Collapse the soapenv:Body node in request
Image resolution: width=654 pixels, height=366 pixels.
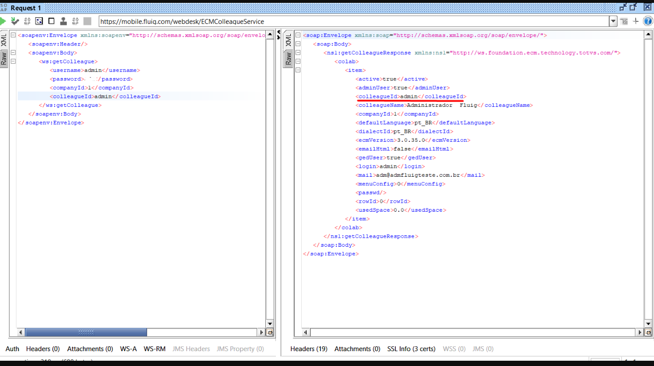[x=13, y=53]
